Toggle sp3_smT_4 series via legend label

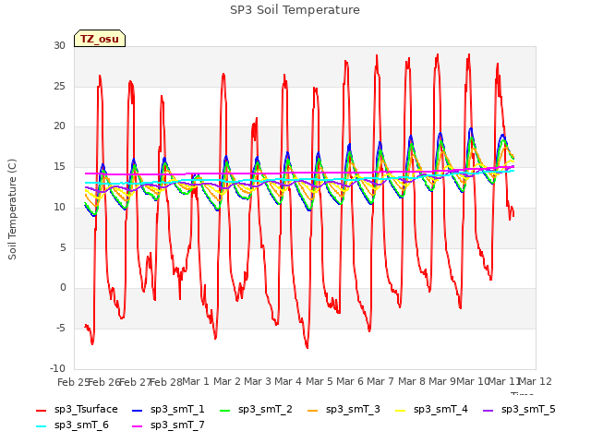click(x=440, y=410)
